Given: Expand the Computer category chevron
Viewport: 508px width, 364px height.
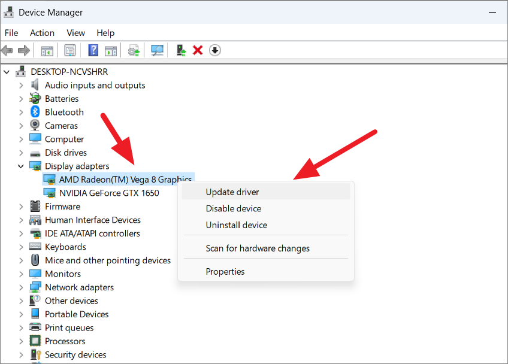Looking at the screenshot, I should click(x=21, y=139).
